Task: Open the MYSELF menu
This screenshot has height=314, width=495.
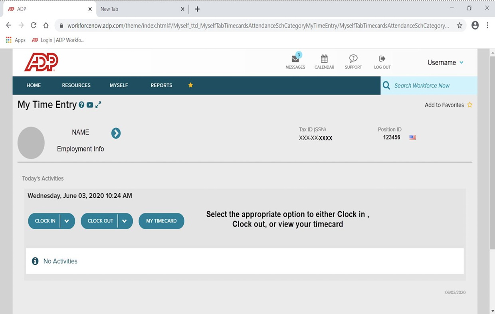Action: [x=119, y=85]
